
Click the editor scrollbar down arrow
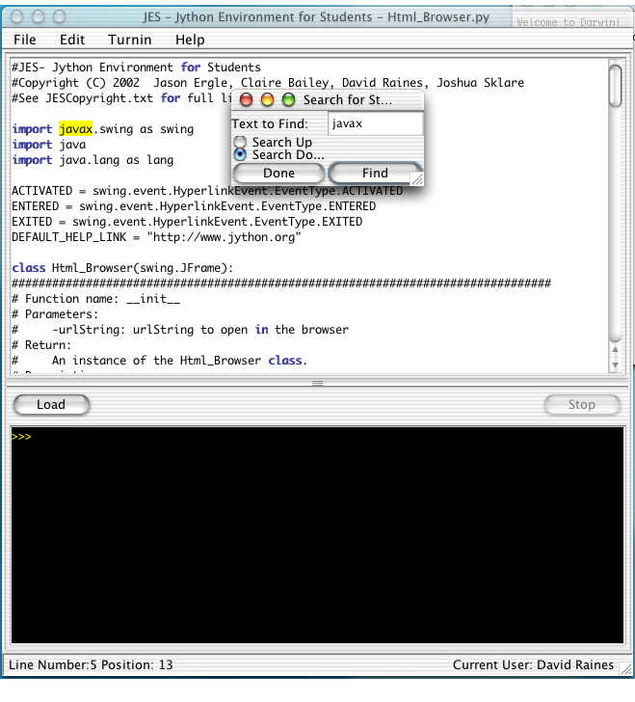616,364
